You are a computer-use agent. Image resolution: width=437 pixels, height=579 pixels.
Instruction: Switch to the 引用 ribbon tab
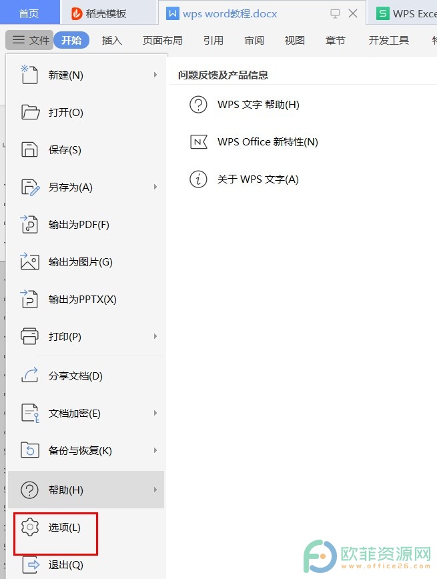click(213, 40)
